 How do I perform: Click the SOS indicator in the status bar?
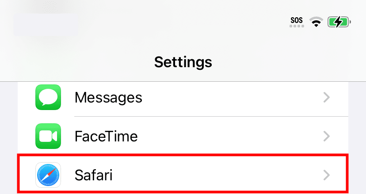click(297, 19)
